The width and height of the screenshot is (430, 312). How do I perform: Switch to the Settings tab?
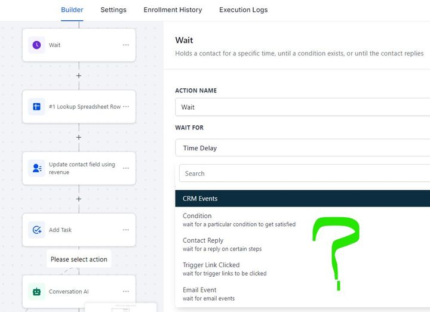(113, 10)
